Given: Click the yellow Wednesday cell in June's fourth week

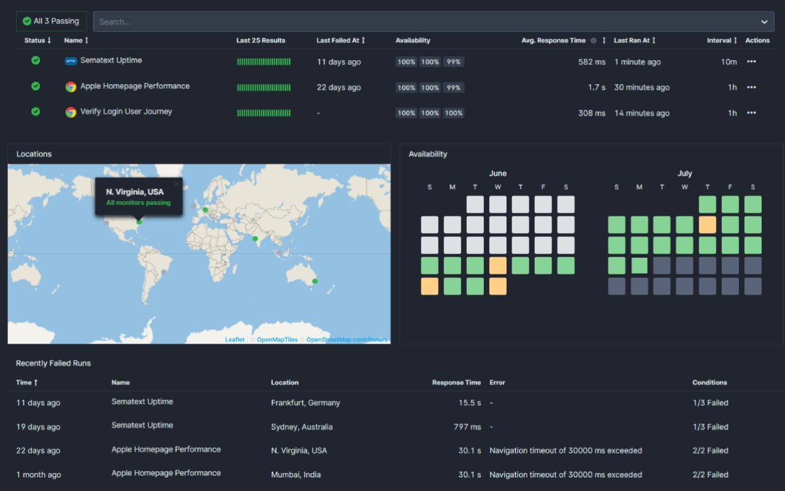Looking at the screenshot, I should pyautogui.click(x=498, y=266).
